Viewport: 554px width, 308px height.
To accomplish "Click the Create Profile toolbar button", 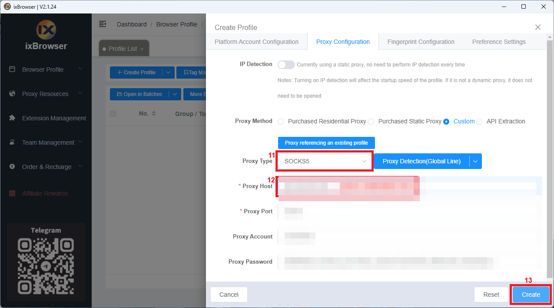I will 136,73.
